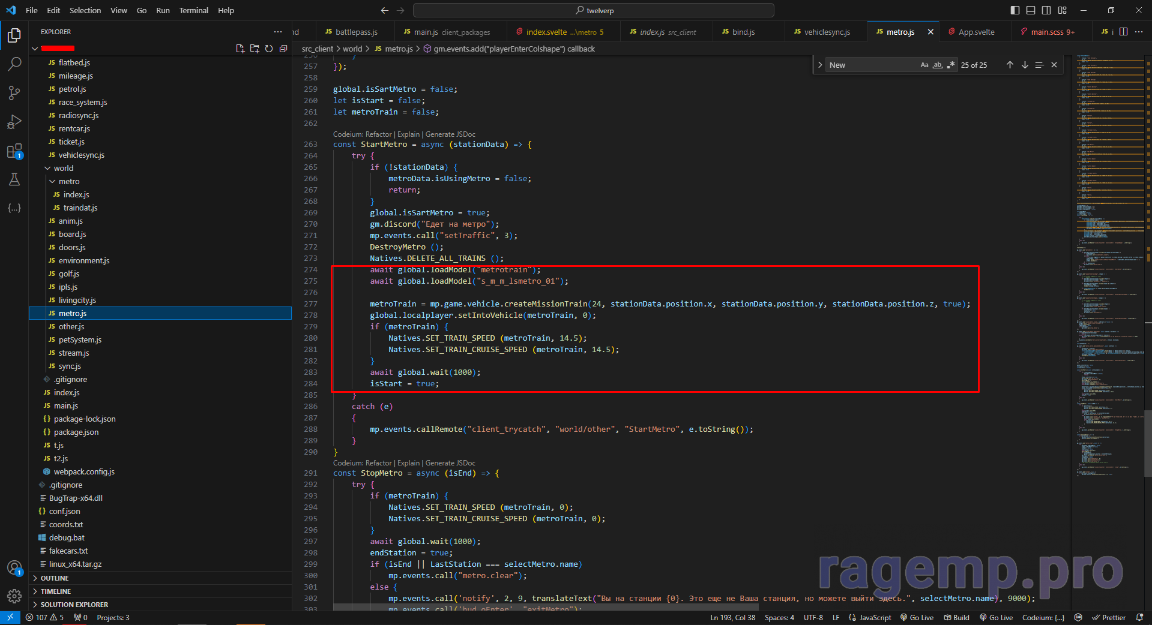The image size is (1152, 625).
Task: Click Explain lens above StopMetro
Action: point(408,463)
